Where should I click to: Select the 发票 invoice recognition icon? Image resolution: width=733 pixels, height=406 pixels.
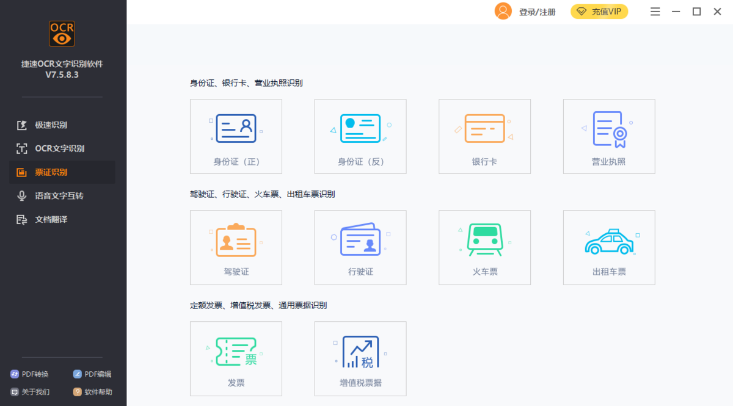[x=236, y=358]
